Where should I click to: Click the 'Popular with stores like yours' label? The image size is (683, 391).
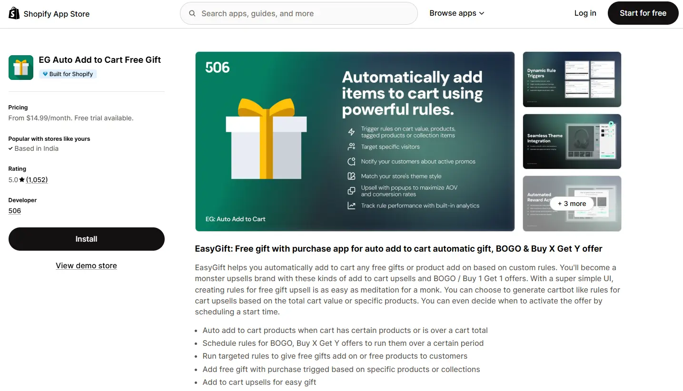49,139
